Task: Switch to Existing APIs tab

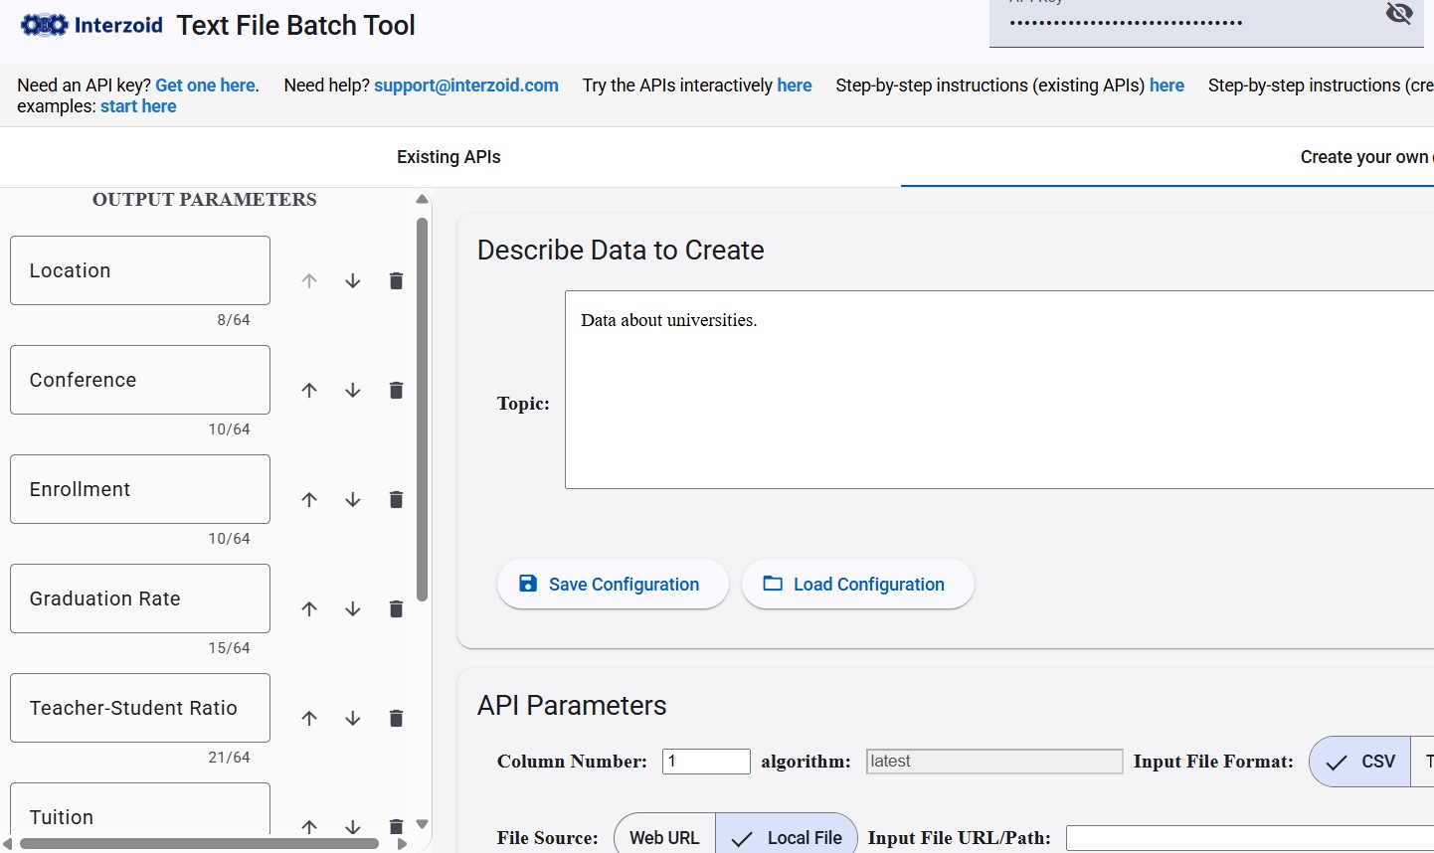Action: [448, 157]
